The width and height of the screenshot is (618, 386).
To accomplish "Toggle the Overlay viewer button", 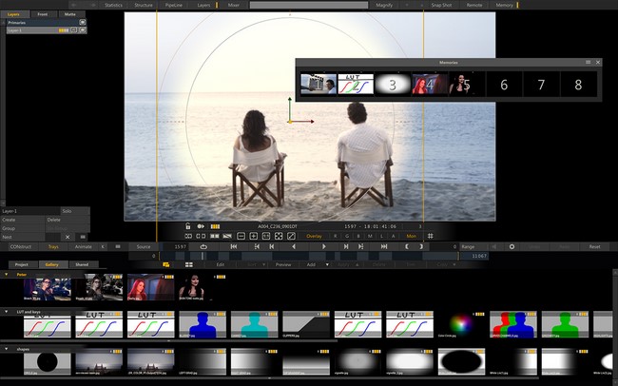I will point(314,236).
